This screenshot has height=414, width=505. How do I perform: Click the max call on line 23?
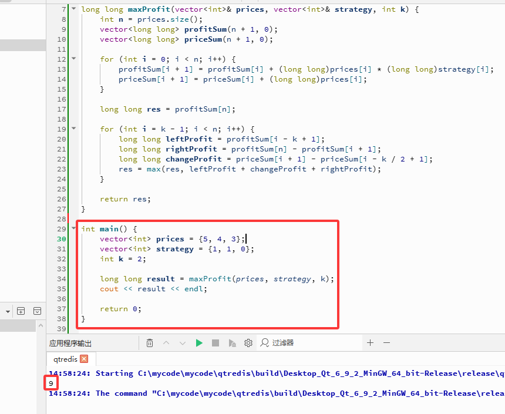tap(154, 170)
